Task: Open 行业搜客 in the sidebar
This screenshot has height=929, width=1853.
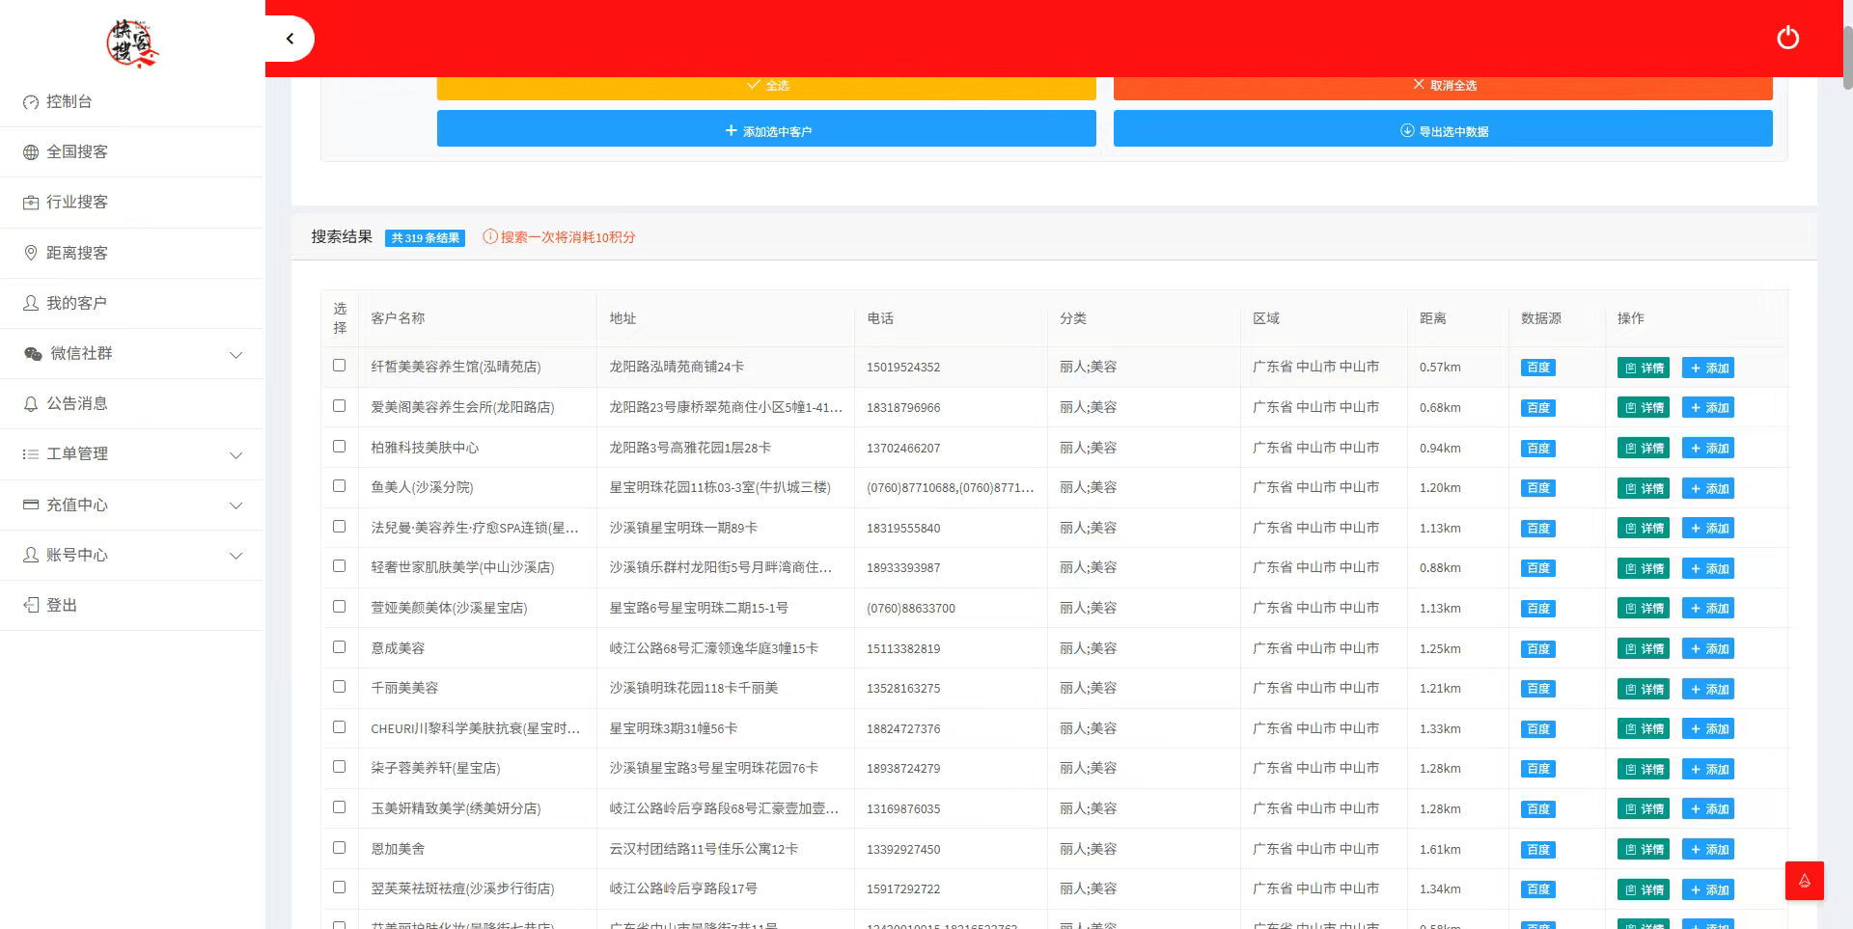Action: tap(77, 202)
